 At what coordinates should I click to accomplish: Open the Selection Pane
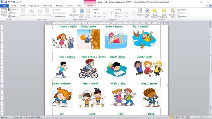tap(173, 13)
